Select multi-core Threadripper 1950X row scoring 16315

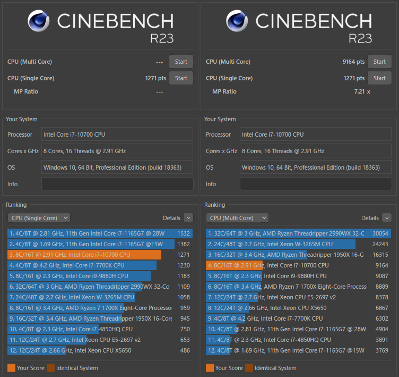(299, 255)
